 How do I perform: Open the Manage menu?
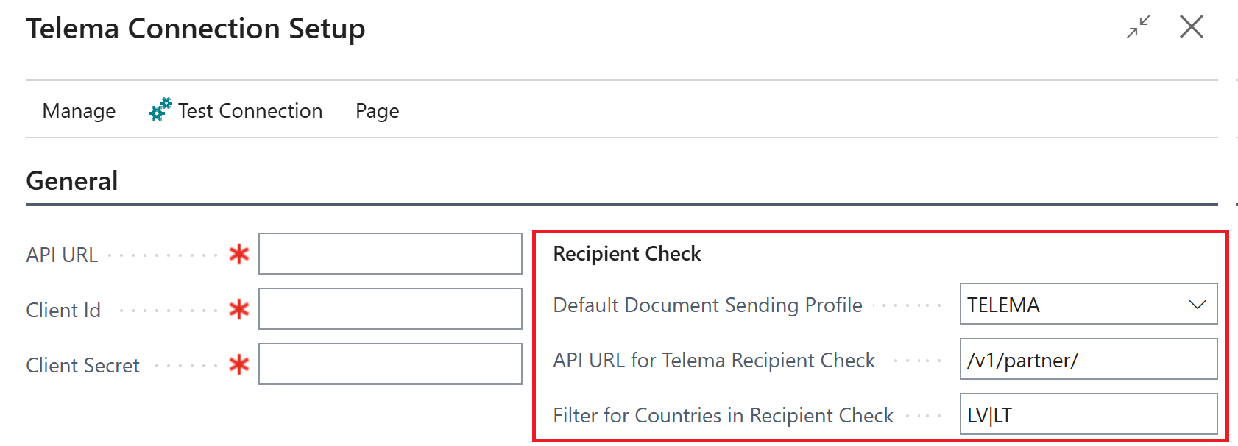79,111
